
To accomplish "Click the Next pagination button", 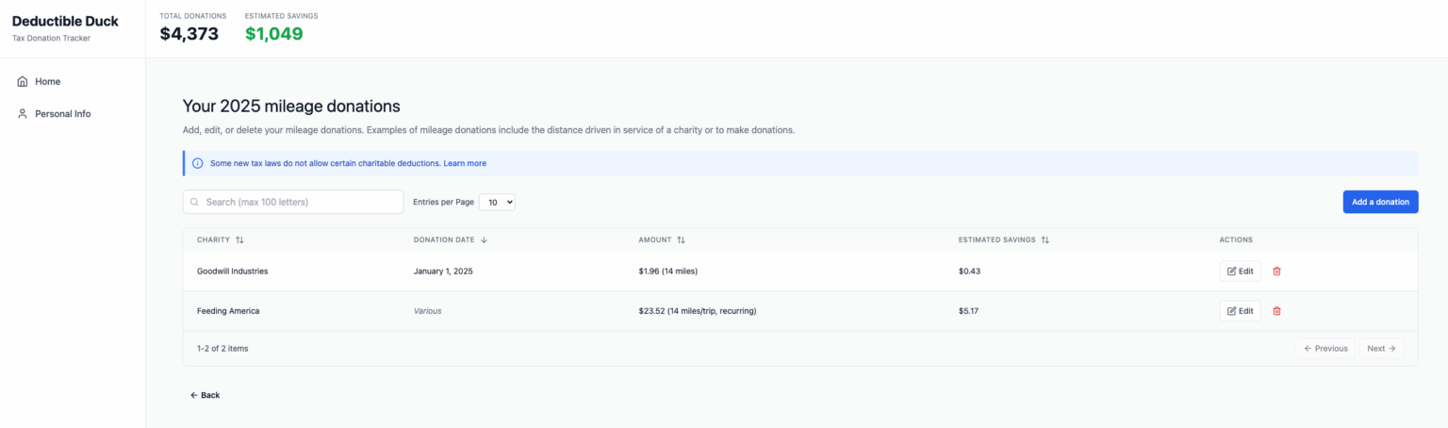I will [x=1381, y=349].
